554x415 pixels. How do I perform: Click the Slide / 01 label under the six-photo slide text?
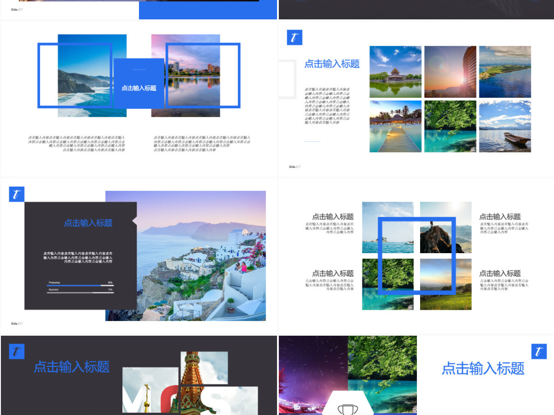[295, 167]
